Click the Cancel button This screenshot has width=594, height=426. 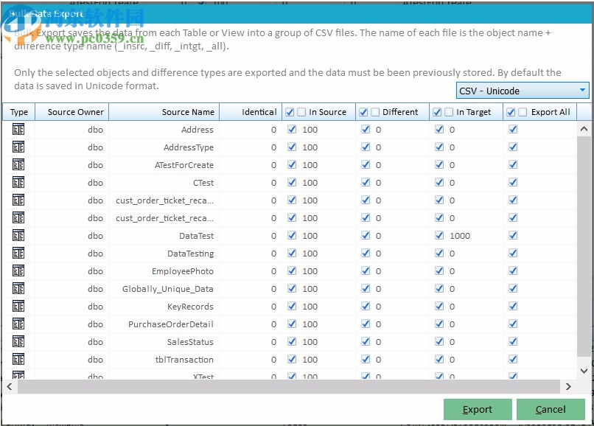point(551,410)
